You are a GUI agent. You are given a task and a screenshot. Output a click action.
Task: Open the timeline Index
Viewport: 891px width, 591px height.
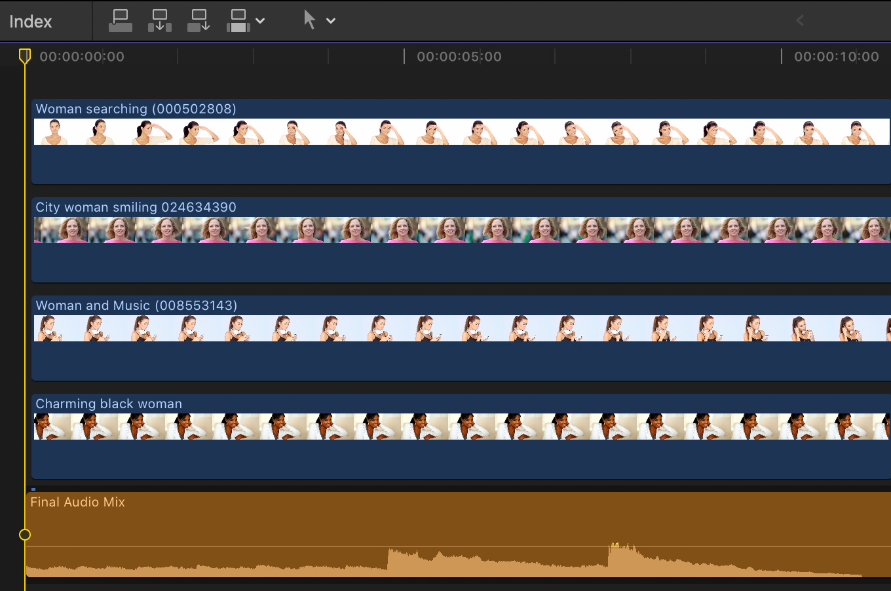click(31, 22)
